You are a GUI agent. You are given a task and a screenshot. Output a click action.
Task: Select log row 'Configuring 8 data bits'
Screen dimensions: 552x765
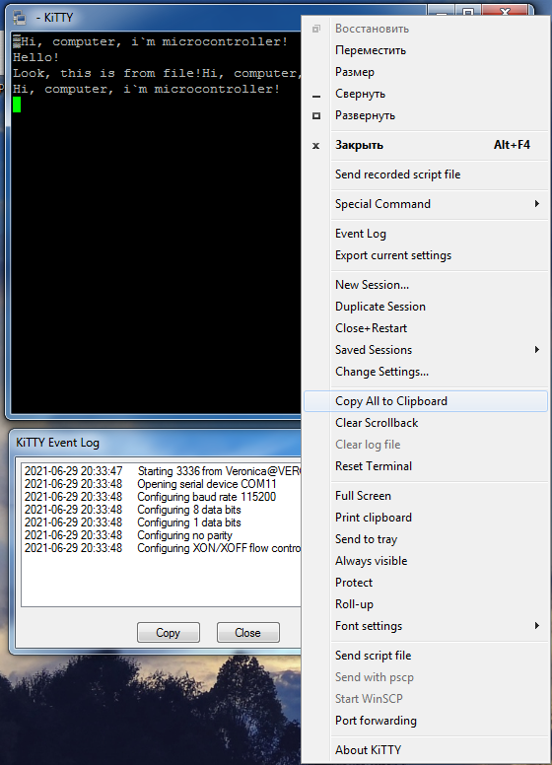(x=163, y=510)
